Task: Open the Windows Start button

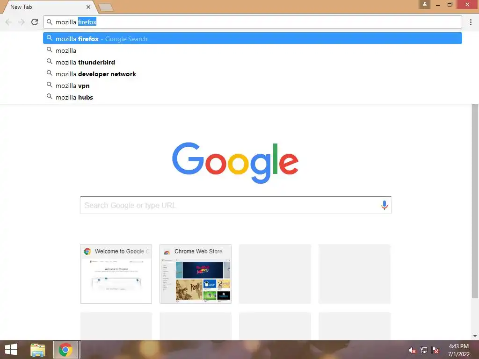Action: pyautogui.click(x=11, y=350)
